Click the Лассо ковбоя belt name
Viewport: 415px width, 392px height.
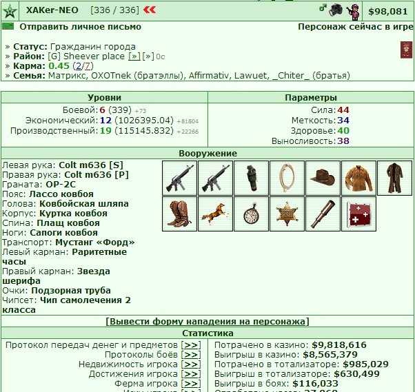(61, 194)
